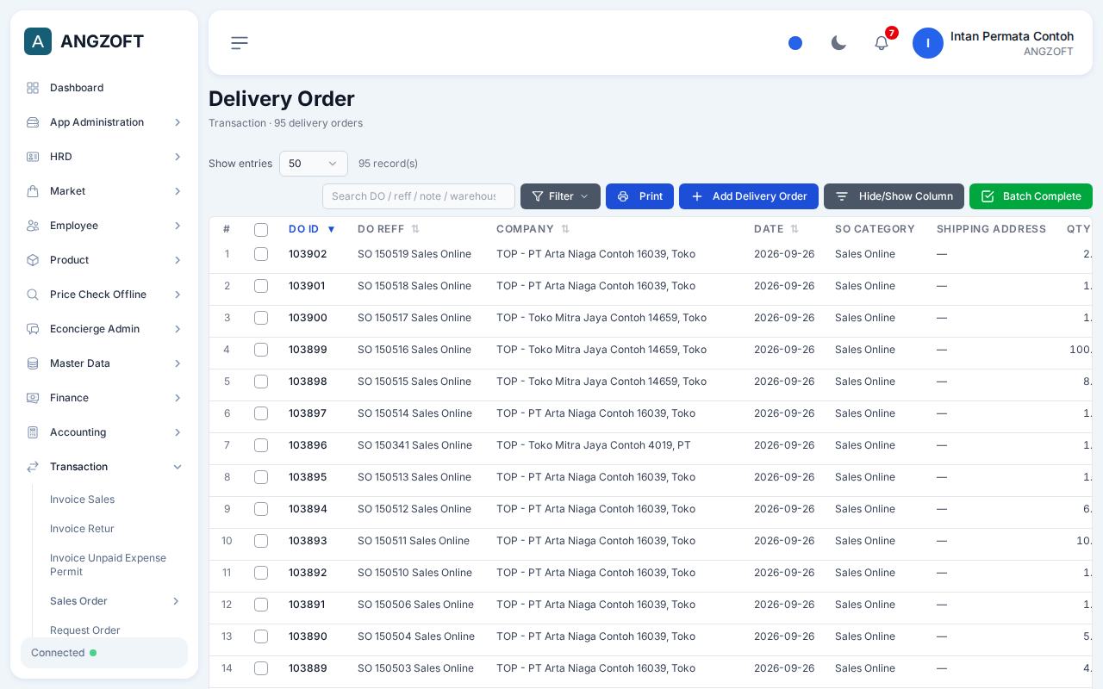Open Invoice Sales menu item
1103x689 pixels.
click(82, 500)
